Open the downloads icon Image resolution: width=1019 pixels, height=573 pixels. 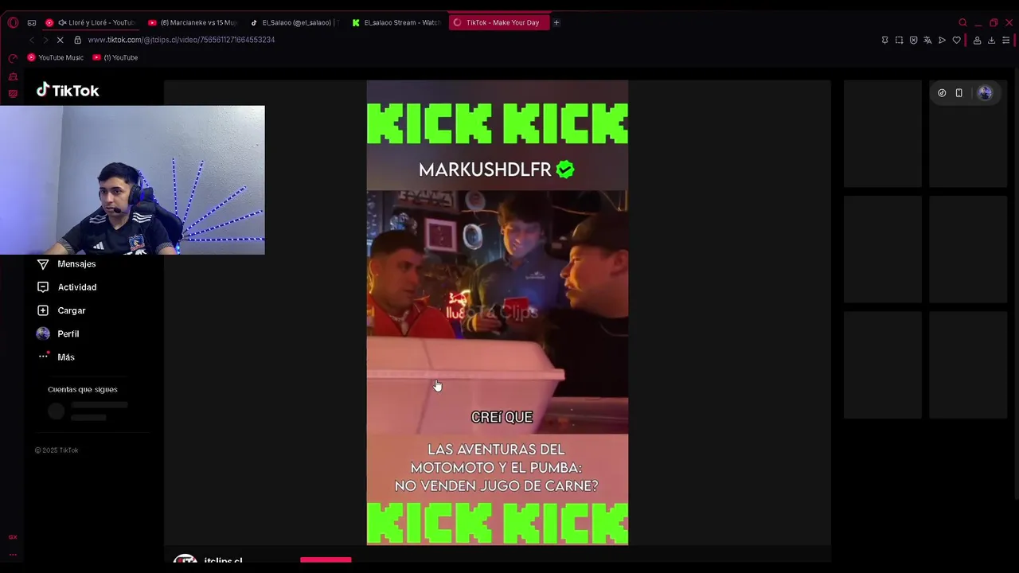click(991, 40)
